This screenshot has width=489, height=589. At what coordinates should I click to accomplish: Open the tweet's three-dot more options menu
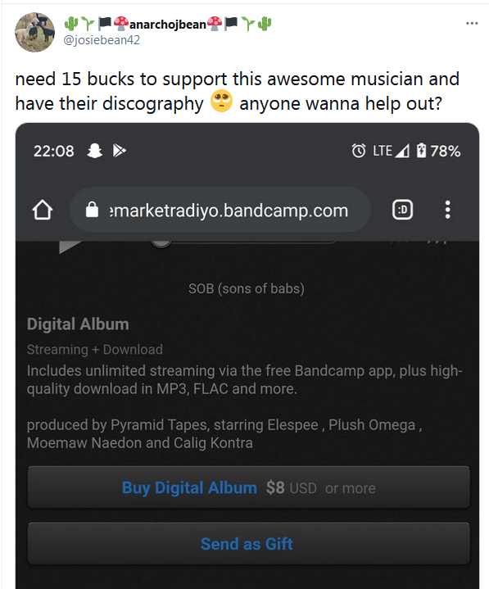tap(472, 23)
